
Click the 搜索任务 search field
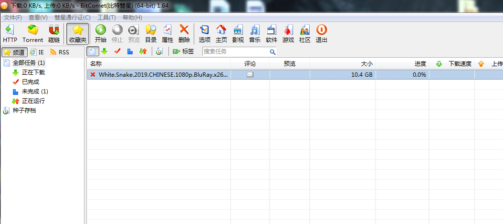[236, 51]
